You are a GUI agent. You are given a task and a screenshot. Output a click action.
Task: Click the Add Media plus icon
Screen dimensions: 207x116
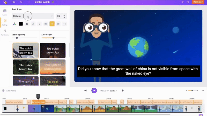tap(3, 90)
